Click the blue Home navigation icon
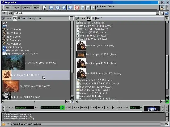 click(51, 8)
